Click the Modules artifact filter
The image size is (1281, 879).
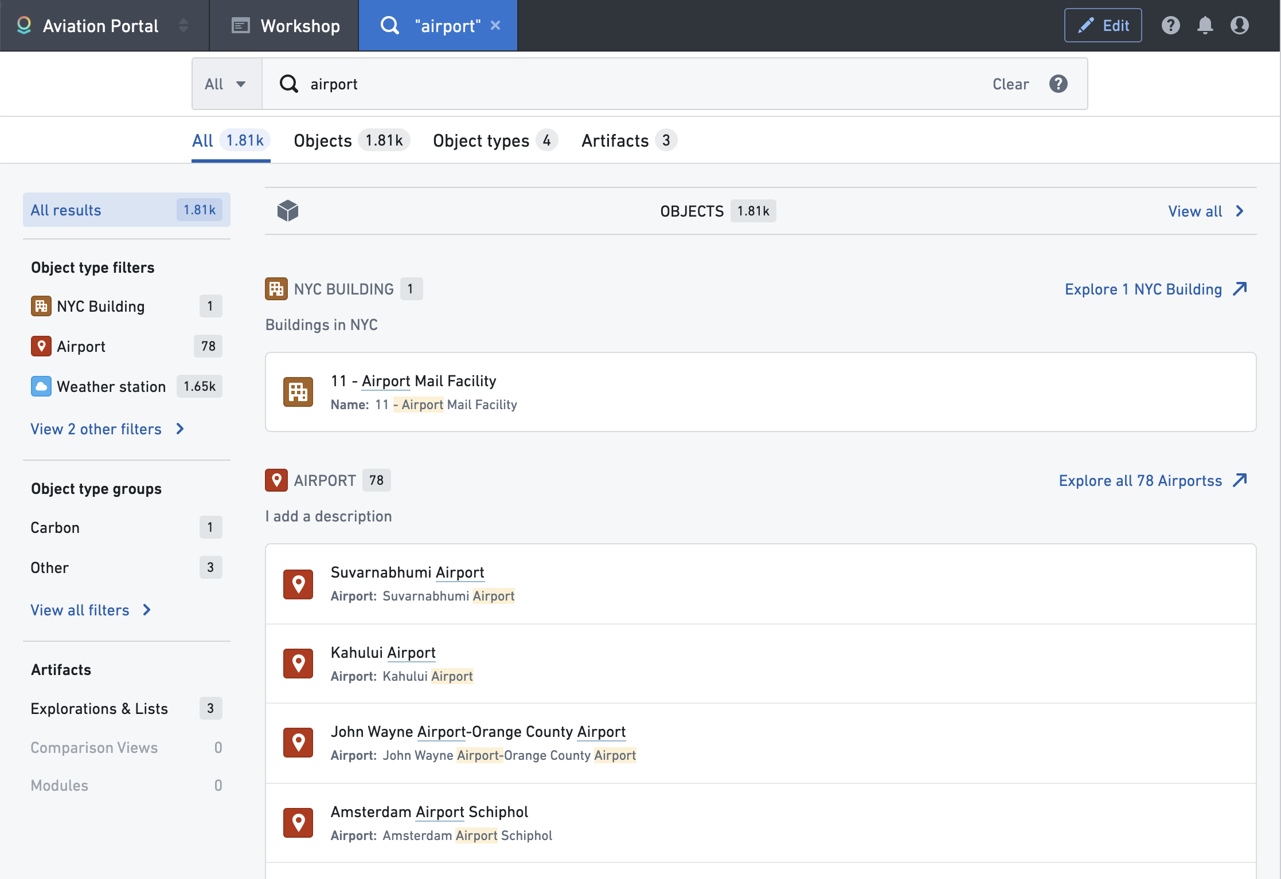(127, 785)
